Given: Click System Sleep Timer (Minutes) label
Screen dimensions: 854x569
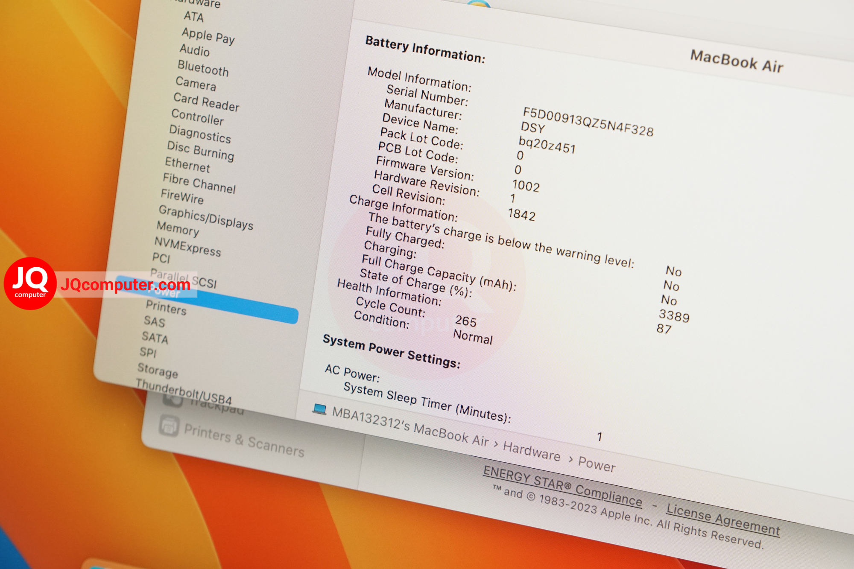Looking at the screenshot, I should [427, 402].
